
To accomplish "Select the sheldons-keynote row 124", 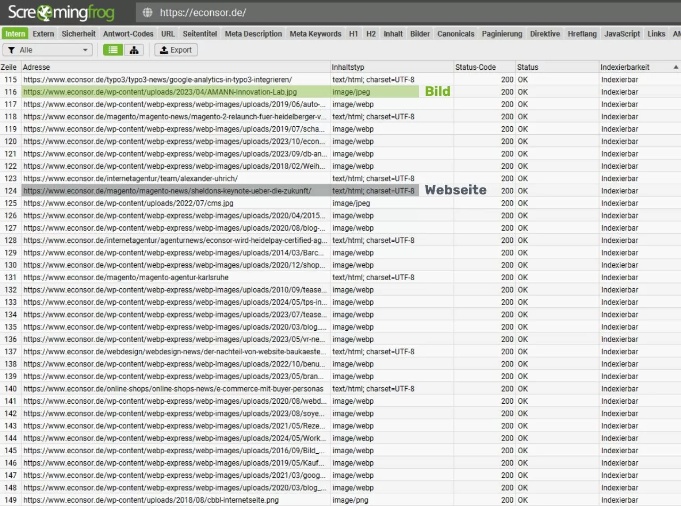I will coord(167,191).
